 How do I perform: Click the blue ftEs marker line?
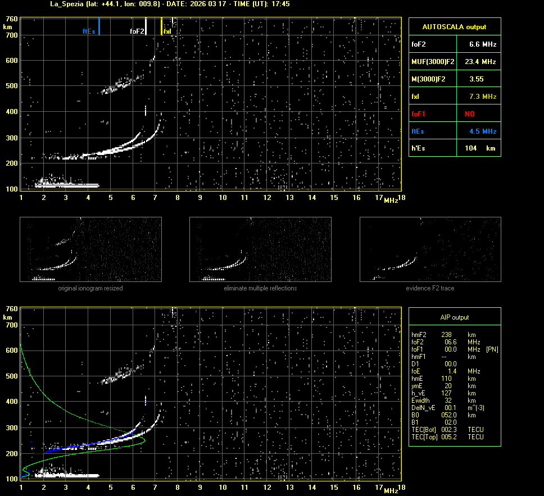(99, 26)
